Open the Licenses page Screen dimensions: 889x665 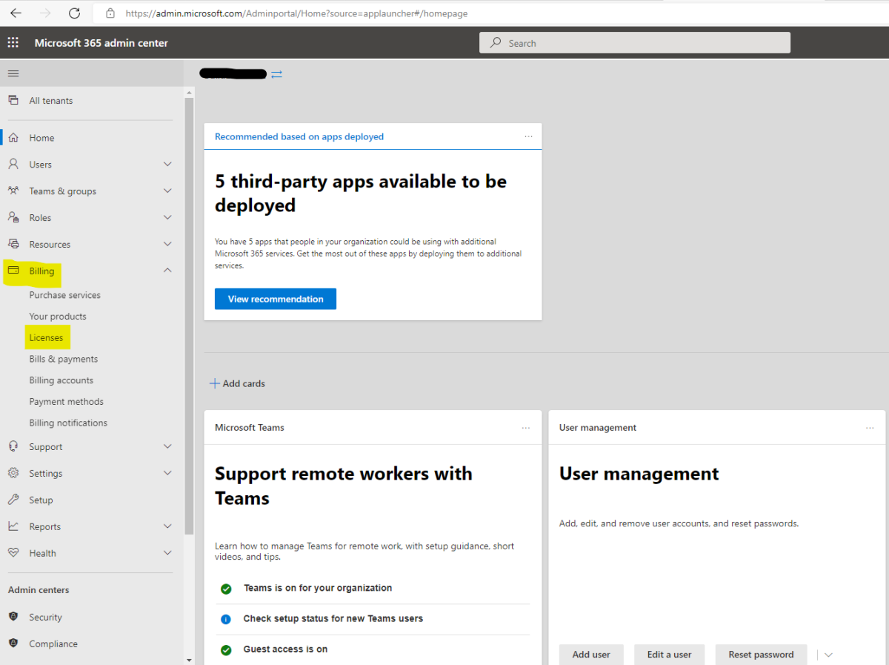tap(47, 337)
